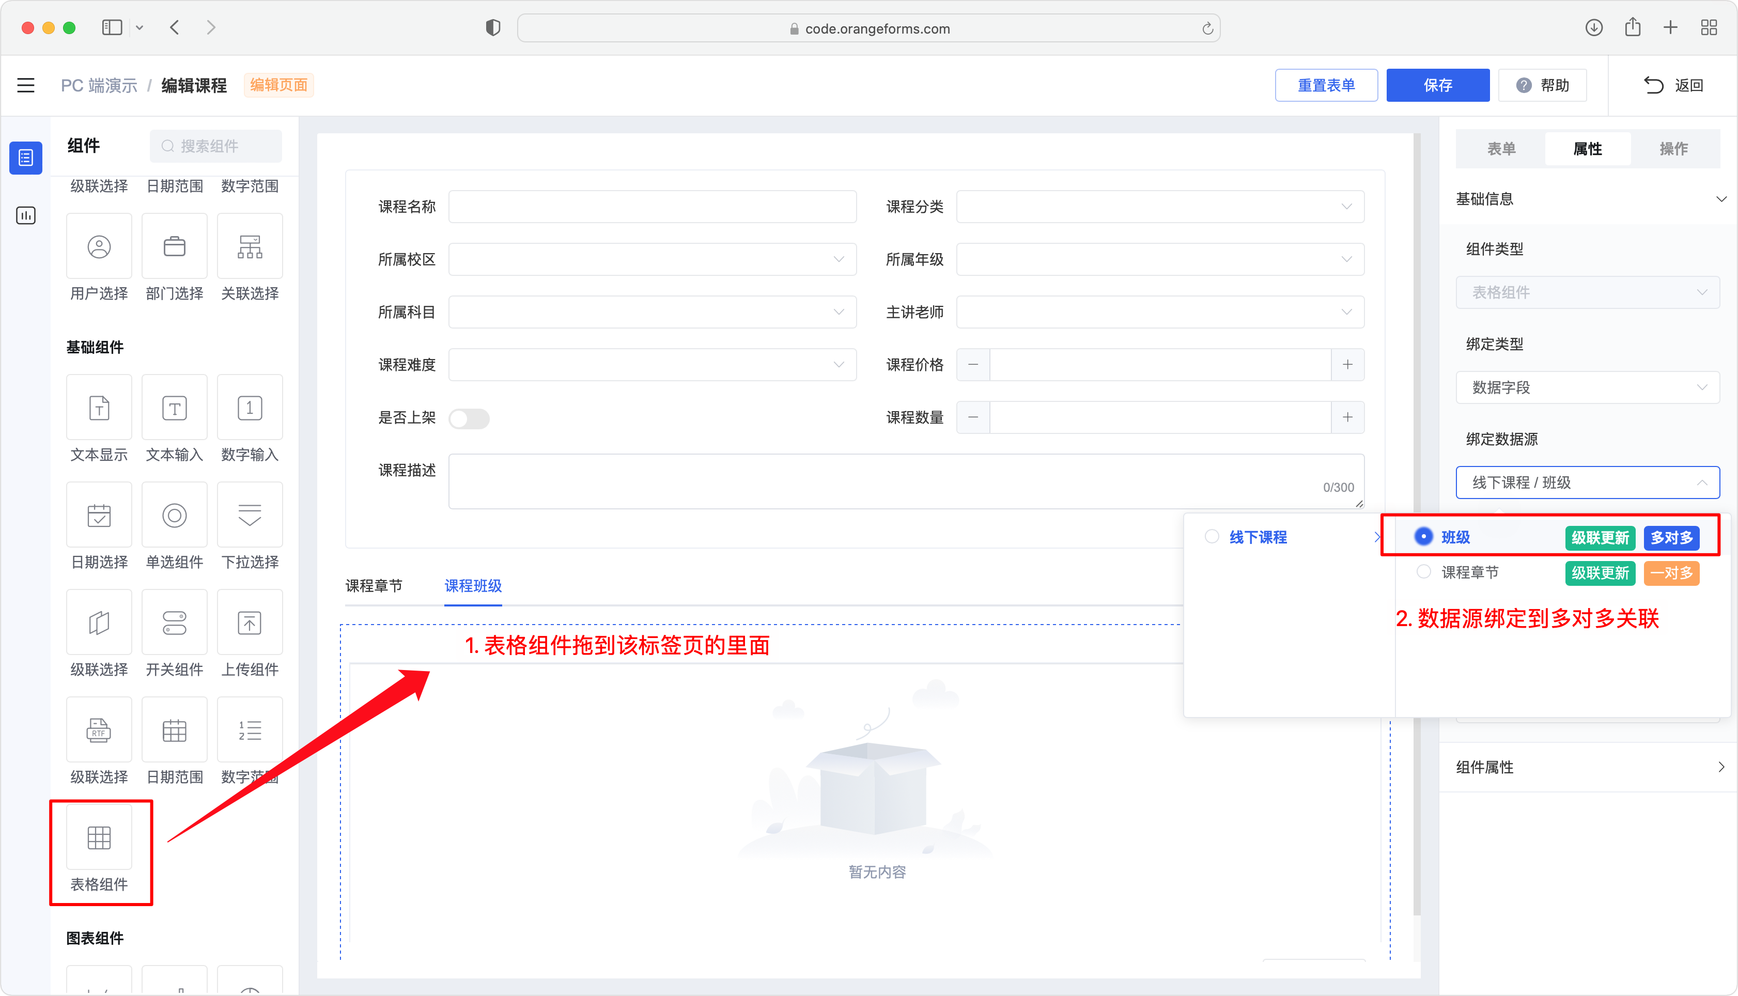Screen dimensions: 1738x996
Task: Select the 关联选择 component icon
Action: pyautogui.click(x=250, y=246)
